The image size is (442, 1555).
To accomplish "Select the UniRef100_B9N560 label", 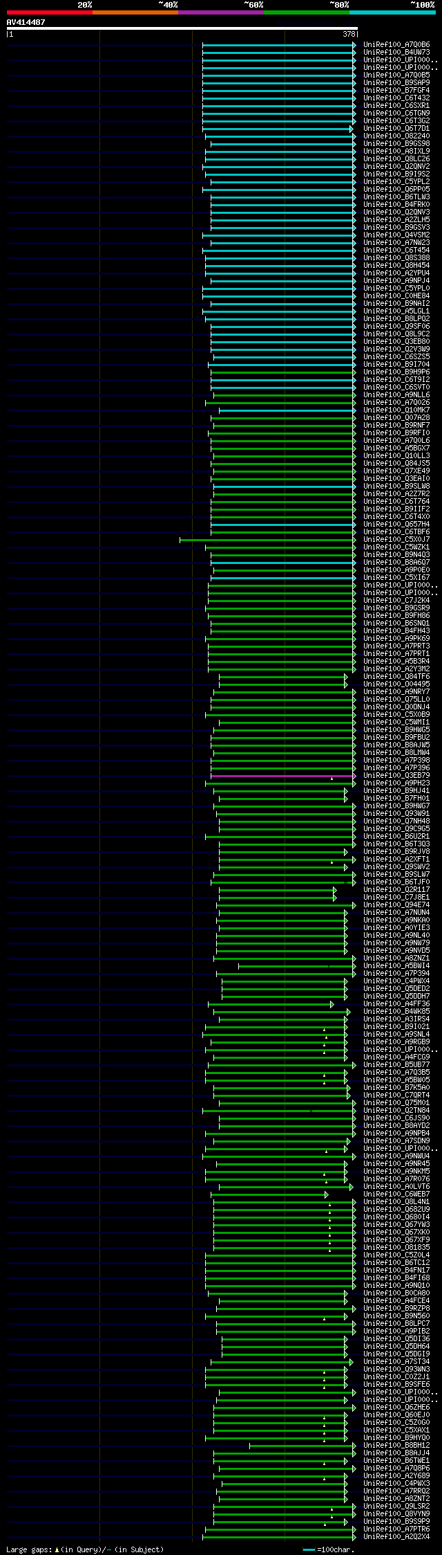I will (x=396, y=1316).
